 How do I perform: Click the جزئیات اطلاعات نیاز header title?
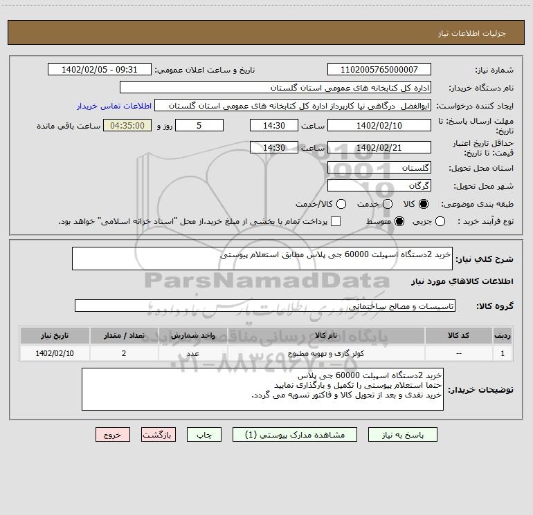(x=472, y=33)
